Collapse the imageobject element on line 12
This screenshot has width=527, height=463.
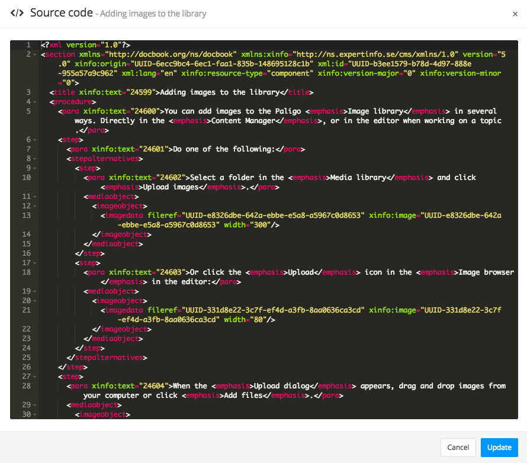click(34, 205)
